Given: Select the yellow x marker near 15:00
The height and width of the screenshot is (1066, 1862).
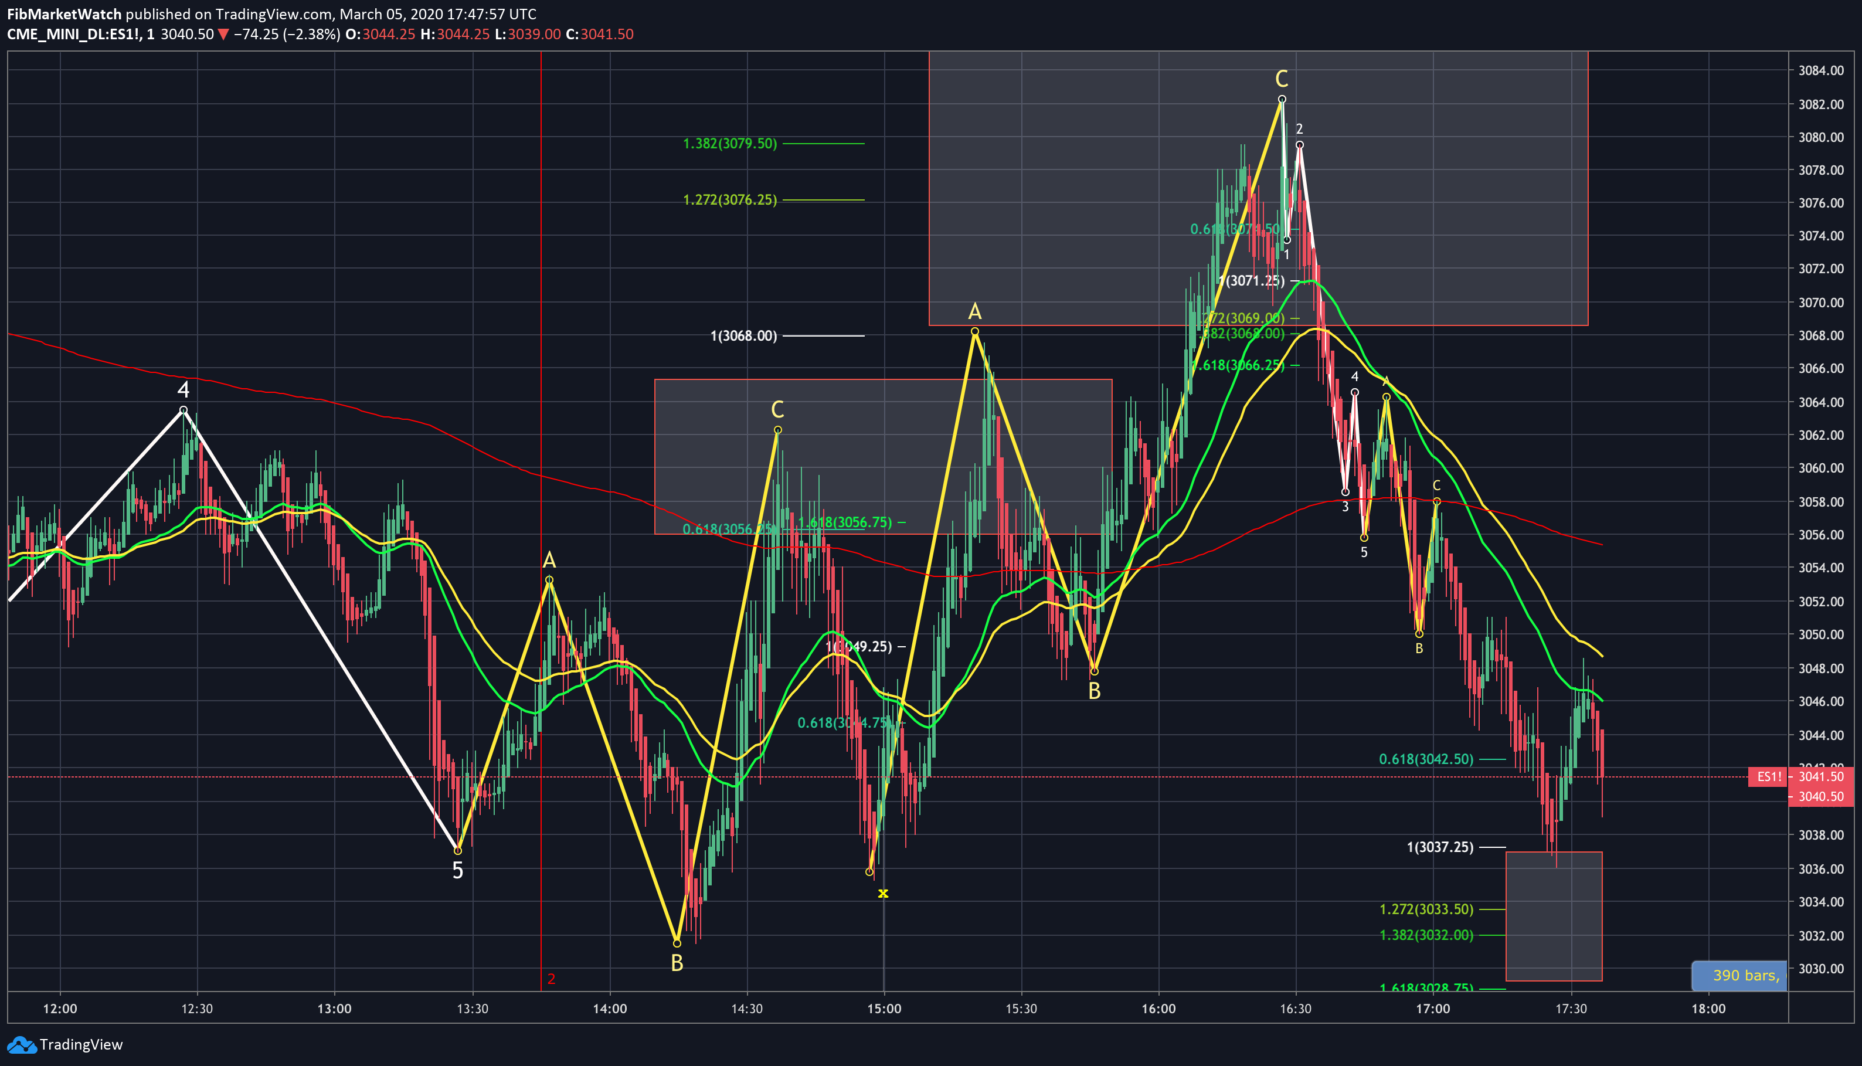Looking at the screenshot, I should pos(883,892).
